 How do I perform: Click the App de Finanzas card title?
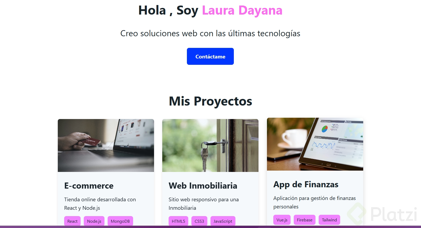[x=306, y=184]
